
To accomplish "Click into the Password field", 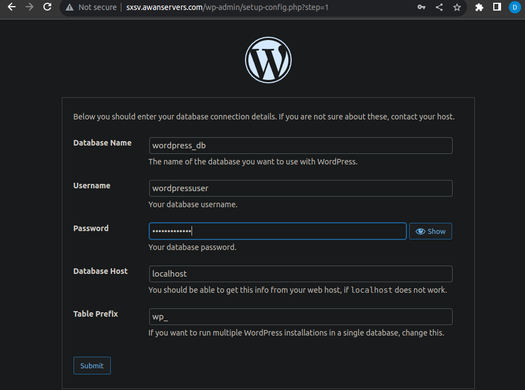I will coord(278,231).
